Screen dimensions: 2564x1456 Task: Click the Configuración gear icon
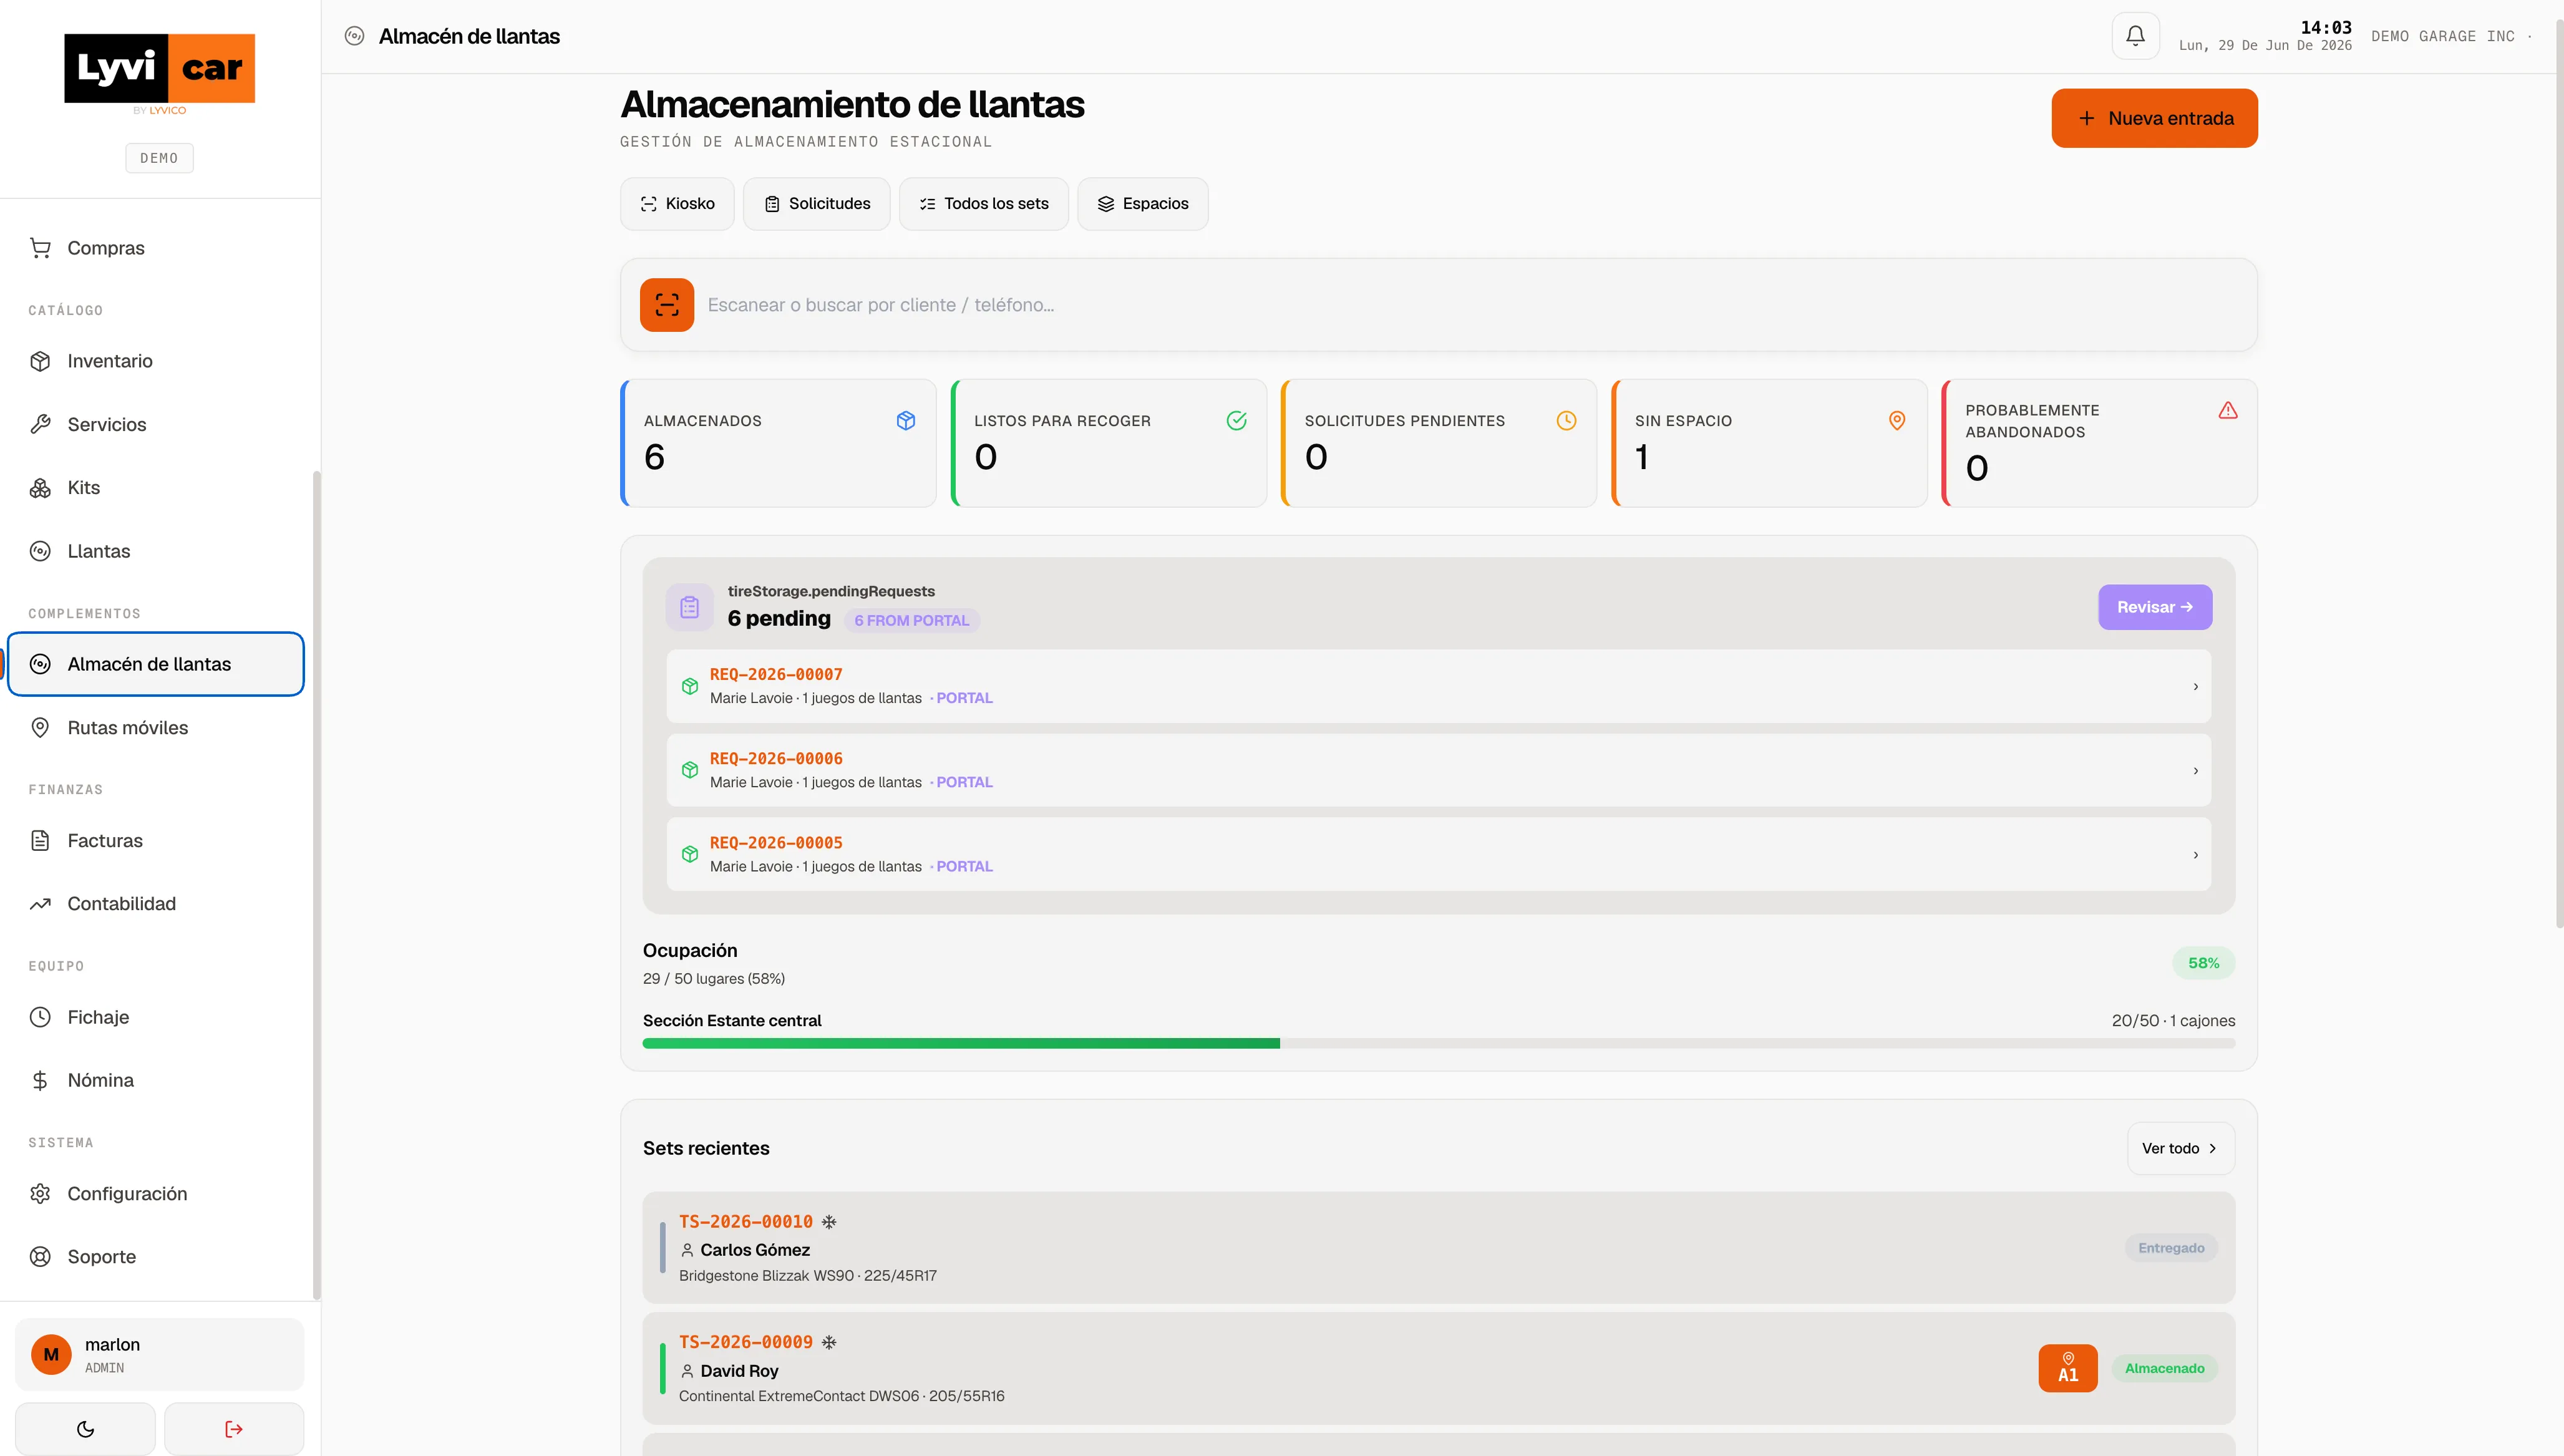click(x=40, y=1194)
